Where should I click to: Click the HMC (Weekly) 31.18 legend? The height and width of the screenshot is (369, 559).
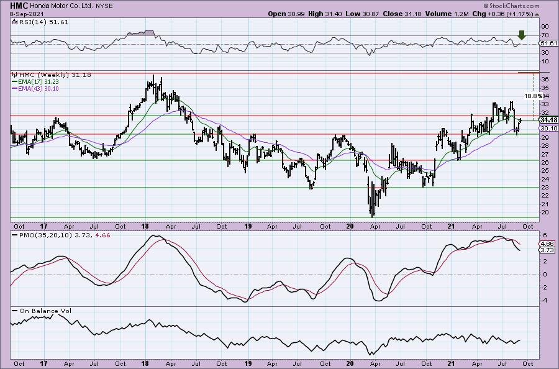coord(55,75)
